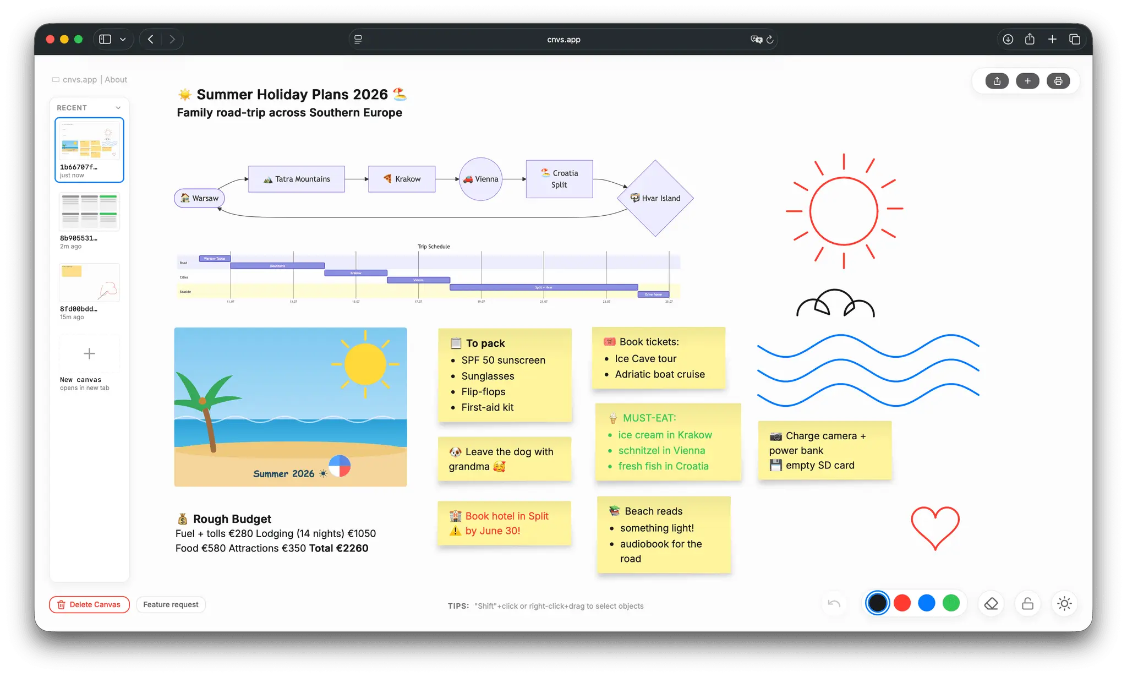
Task: Pick the green pen color
Action: click(x=951, y=603)
